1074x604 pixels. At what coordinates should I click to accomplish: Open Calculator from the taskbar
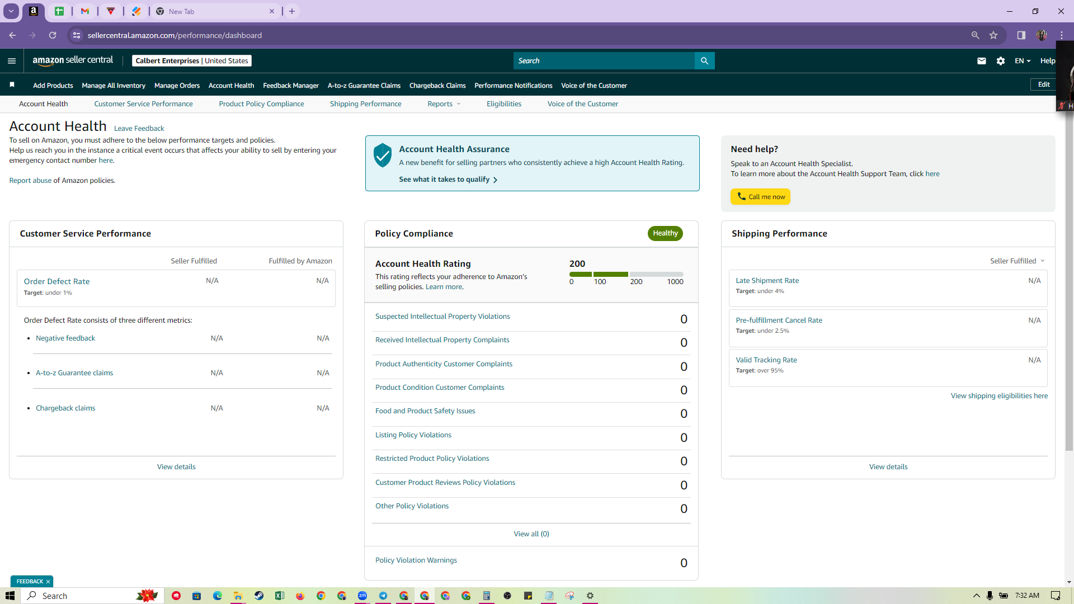[x=487, y=596]
